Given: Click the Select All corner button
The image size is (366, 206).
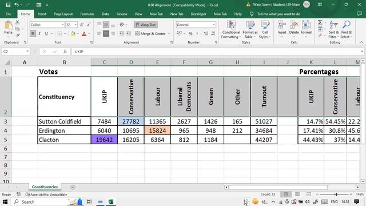Looking at the screenshot, I should [x=7, y=62].
